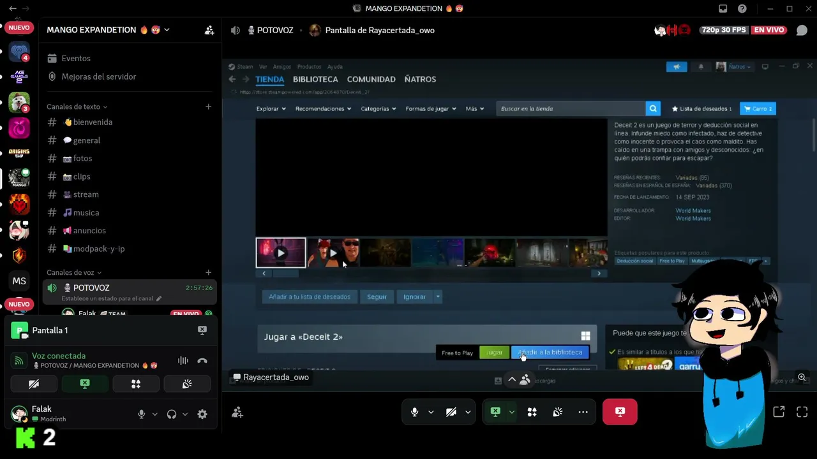Open input device options beside the user panel mic

point(154,414)
